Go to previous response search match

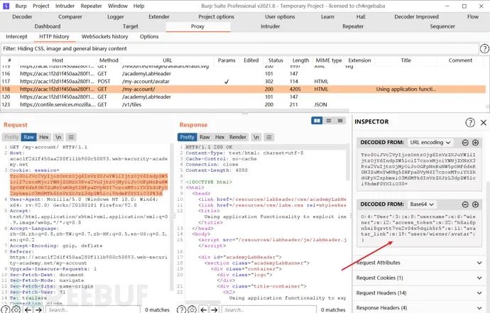203,310
